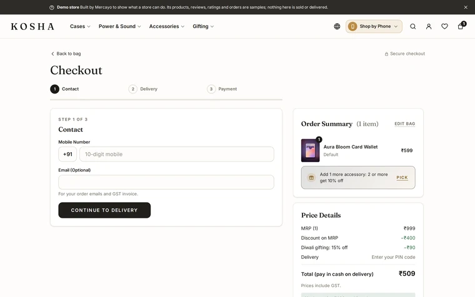Select the Contact step
Image resolution: width=475 pixels, height=297 pixels.
click(x=64, y=89)
